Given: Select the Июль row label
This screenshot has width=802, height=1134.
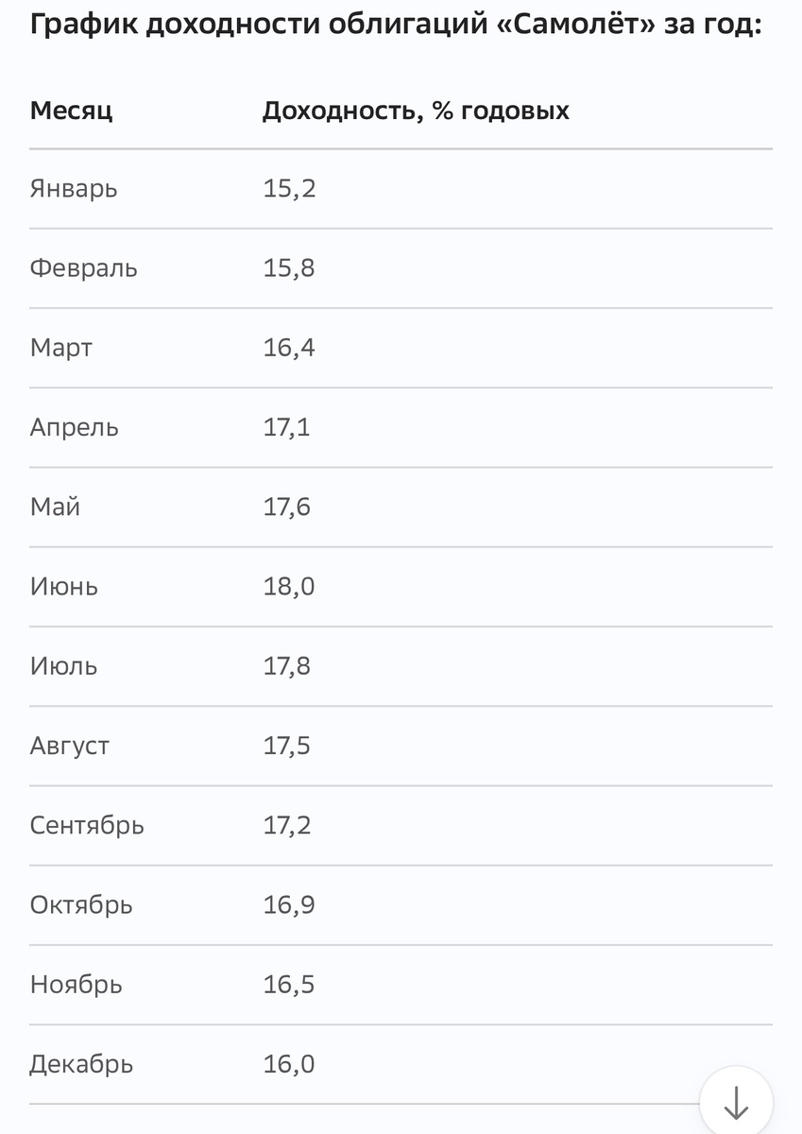Looking at the screenshot, I should tap(63, 666).
